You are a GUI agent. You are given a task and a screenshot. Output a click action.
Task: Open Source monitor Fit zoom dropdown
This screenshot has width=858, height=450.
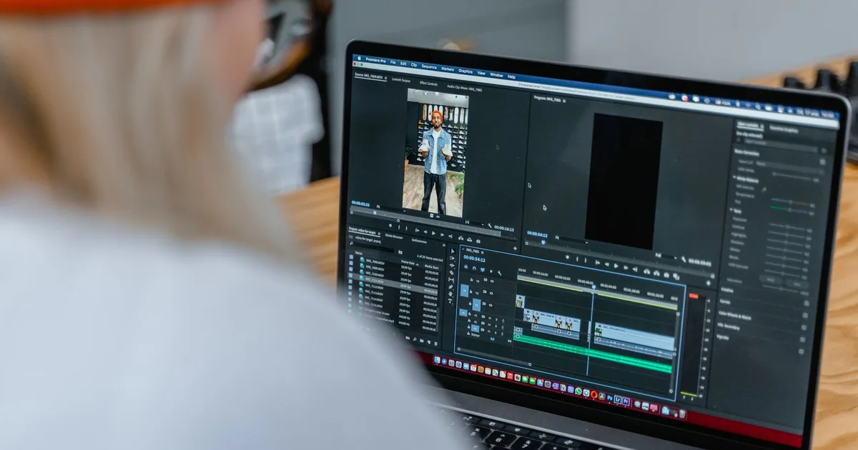pos(391,209)
